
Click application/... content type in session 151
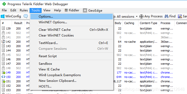(149, 81)
